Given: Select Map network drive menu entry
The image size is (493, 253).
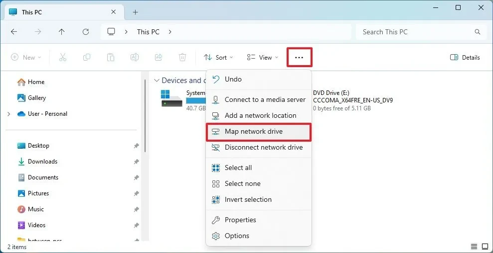Looking at the screenshot, I should coord(253,132).
